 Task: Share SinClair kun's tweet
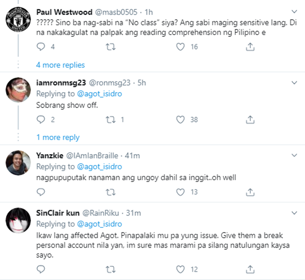(x=251, y=269)
